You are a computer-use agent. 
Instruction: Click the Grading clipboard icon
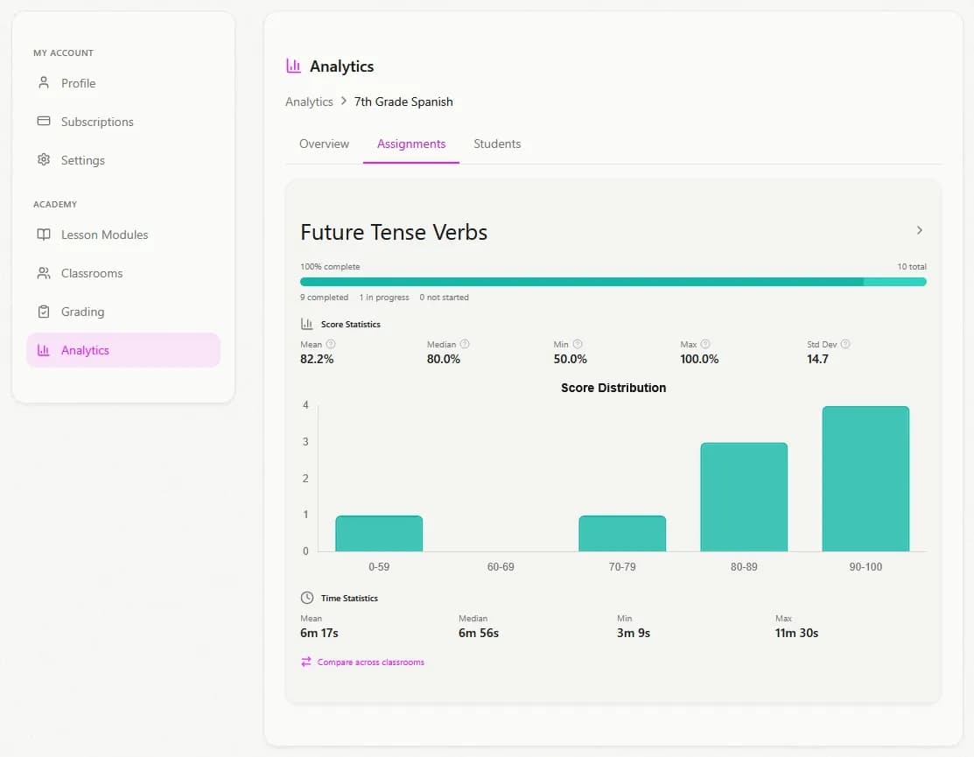pyautogui.click(x=44, y=312)
